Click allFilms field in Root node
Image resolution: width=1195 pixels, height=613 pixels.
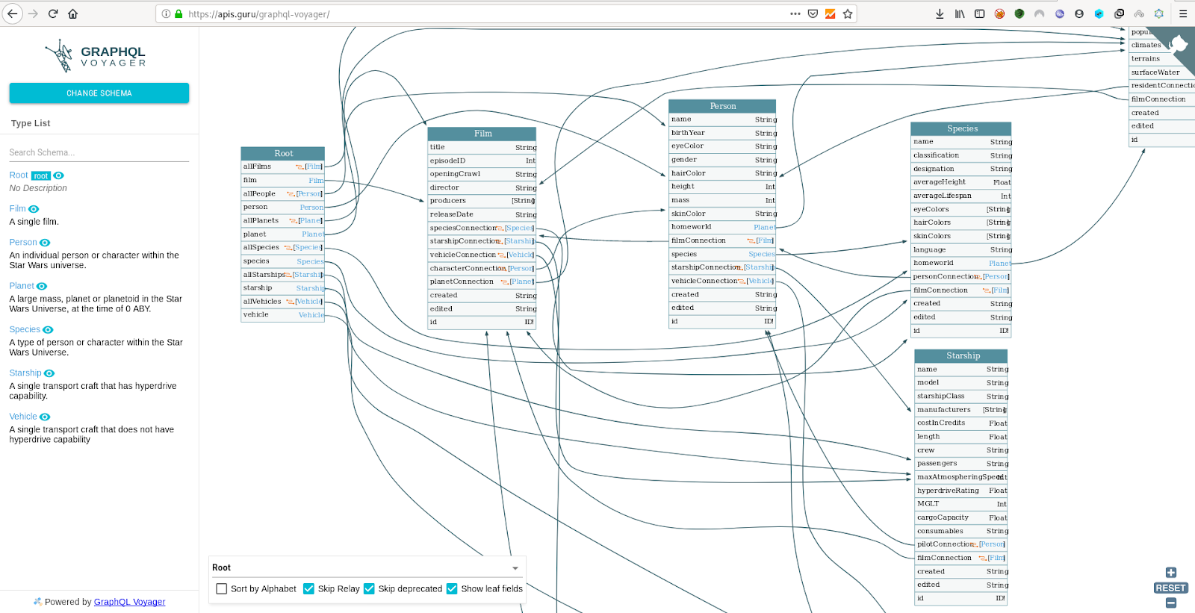pyautogui.click(x=283, y=167)
